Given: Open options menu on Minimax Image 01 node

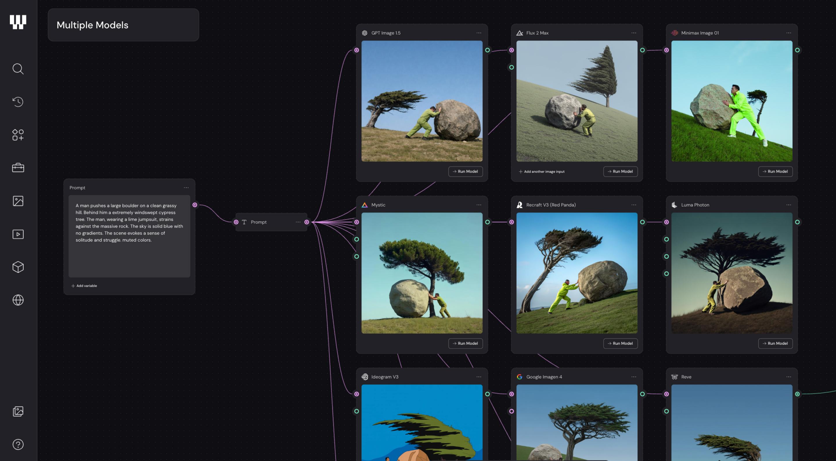Looking at the screenshot, I should (x=789, y=33).
